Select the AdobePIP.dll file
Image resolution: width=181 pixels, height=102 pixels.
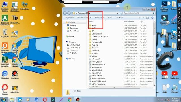pyautogui.click(x=96, y=73)
